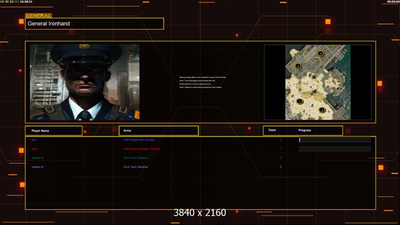Select the USA Super Weapon General army entry

tap(142, 149)
